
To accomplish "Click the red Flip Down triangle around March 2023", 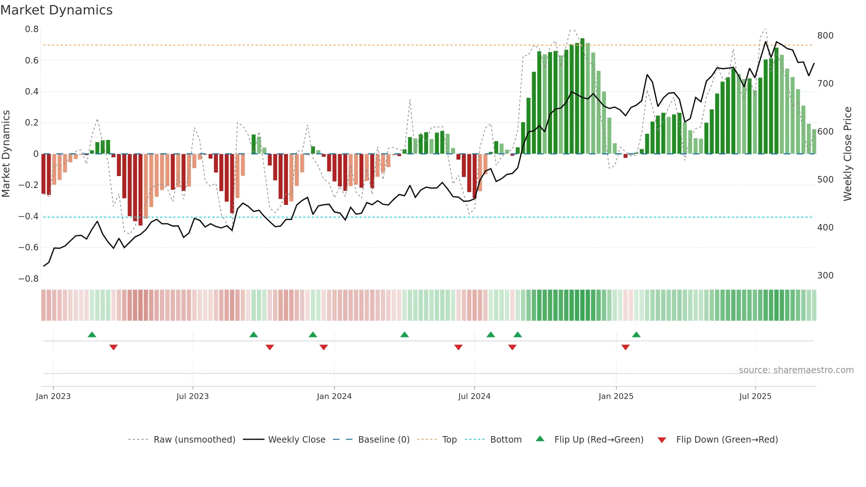I will pyautogui.click(x=114, y=347).
